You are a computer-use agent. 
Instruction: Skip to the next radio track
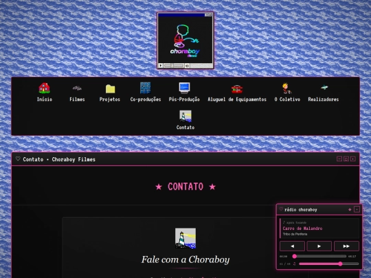[x=346, y=246]
